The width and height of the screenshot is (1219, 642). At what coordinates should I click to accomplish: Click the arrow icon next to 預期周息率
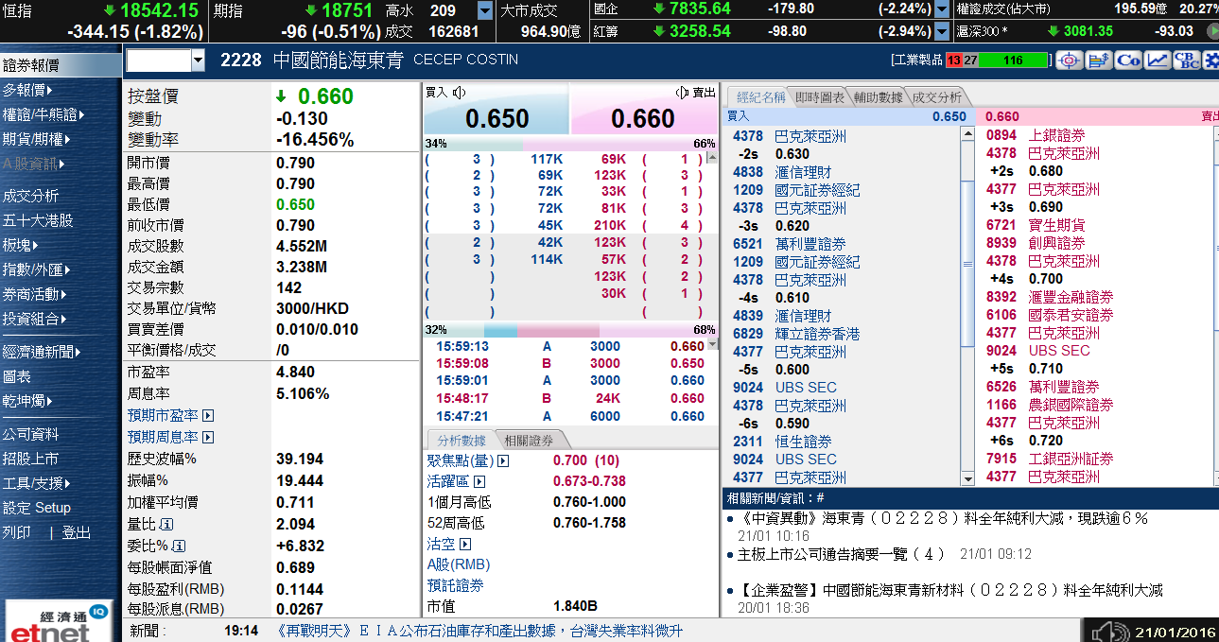(x=208, y=437)
